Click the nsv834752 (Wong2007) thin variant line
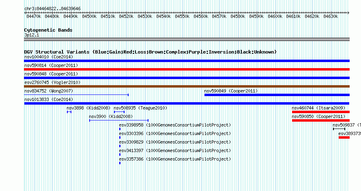Image resolution: width=361 pixels, height=191 pixels. click(x=76, y=95)
